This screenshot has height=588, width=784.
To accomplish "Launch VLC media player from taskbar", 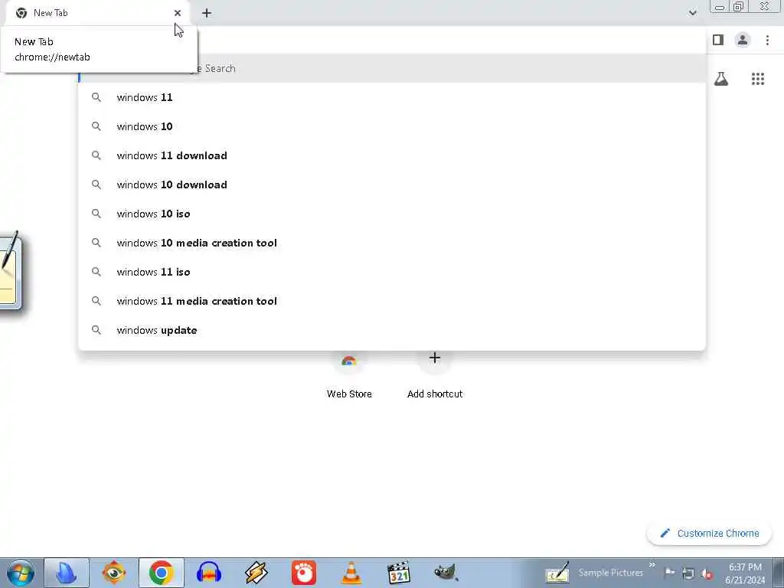I will pos(351,573).
